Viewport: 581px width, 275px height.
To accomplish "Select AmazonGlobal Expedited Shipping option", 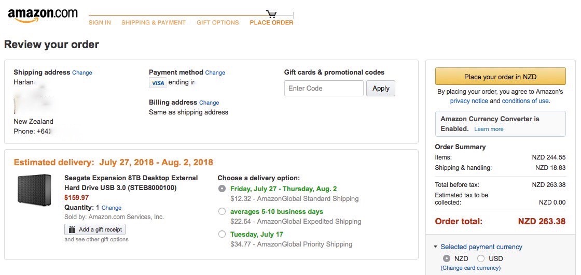I will click(222, 211).
